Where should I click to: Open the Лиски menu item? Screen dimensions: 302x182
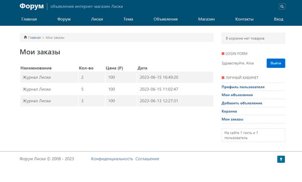[97, 19]
